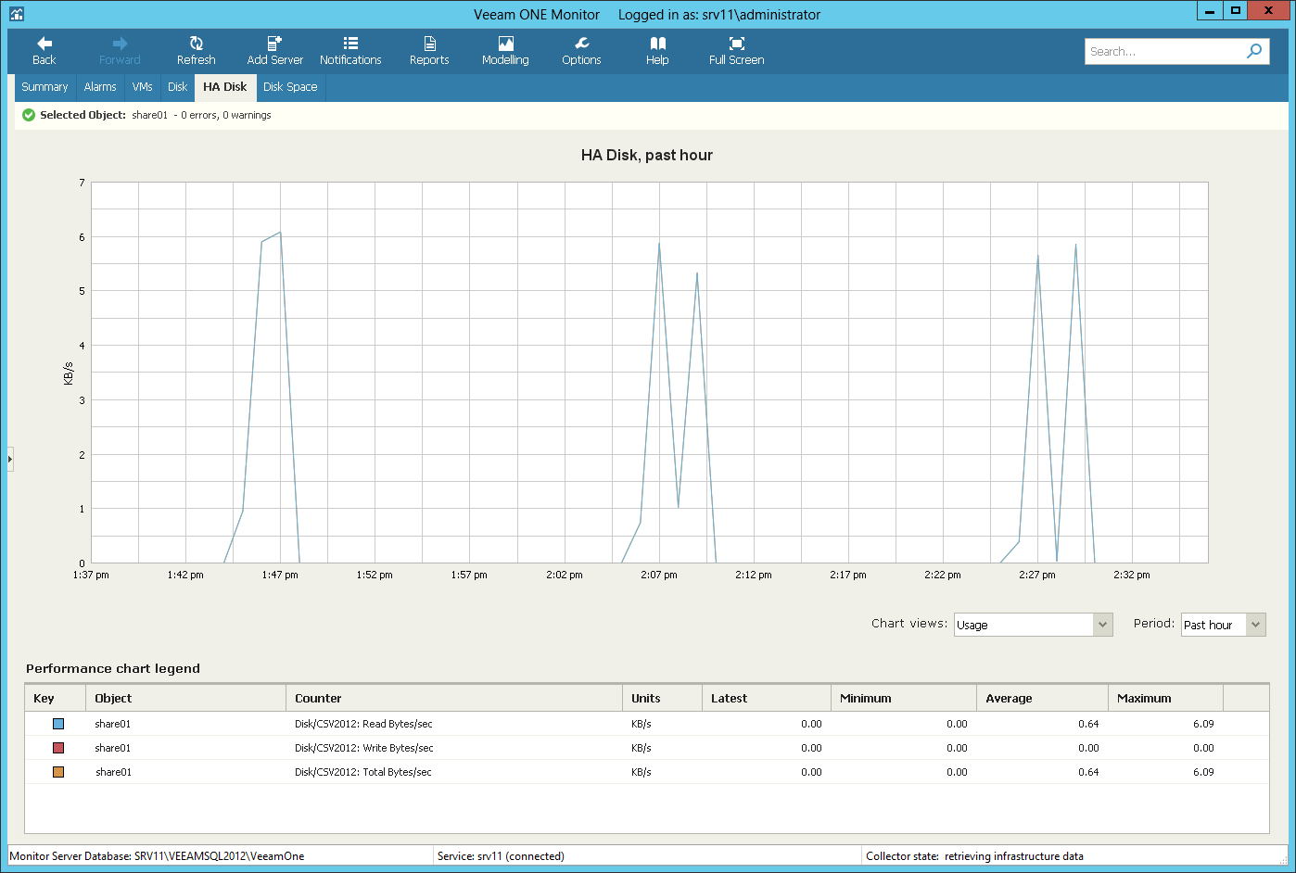Click the blue Read Bytes/sec color key
The image size is (1296, 873).
(x=58, y=724)
